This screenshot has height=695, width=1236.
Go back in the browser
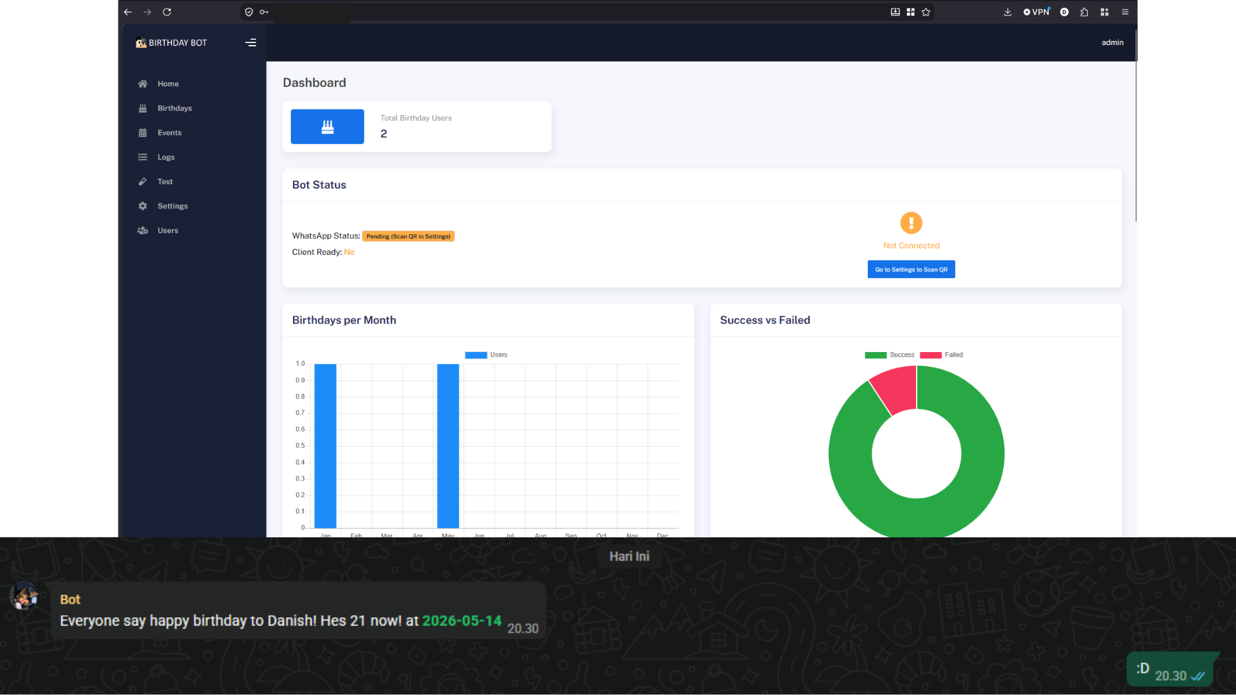pos(127,12)
